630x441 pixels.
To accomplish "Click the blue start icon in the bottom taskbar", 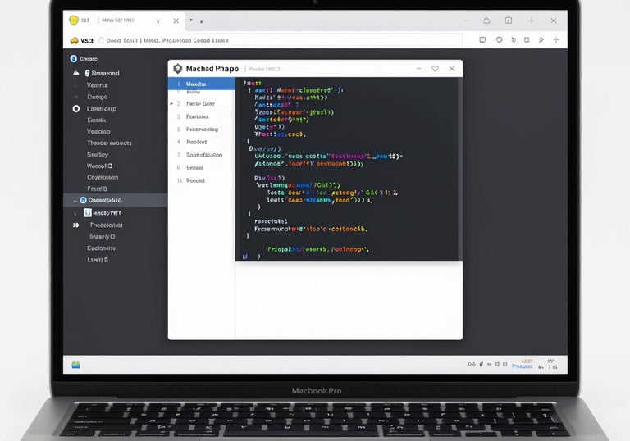I will (x=76, y=365).
